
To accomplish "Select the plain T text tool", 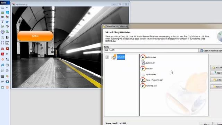I will click(x=2, y=22).
